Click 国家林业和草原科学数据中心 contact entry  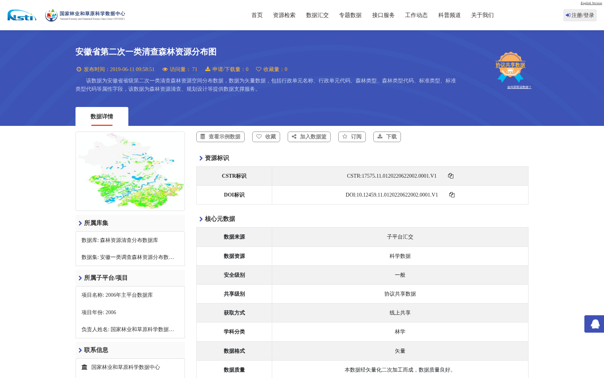pos(126,367)
